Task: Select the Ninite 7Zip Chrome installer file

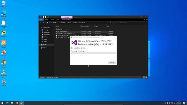Action: tap(63, 38)
